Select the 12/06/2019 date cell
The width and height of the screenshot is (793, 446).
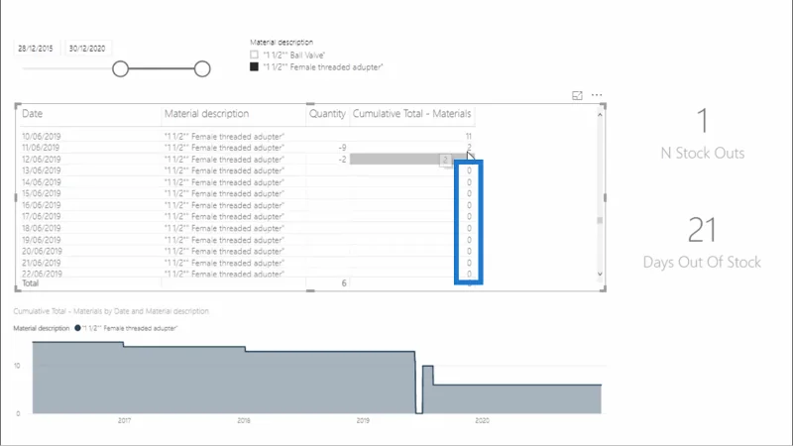pos(41,160)
